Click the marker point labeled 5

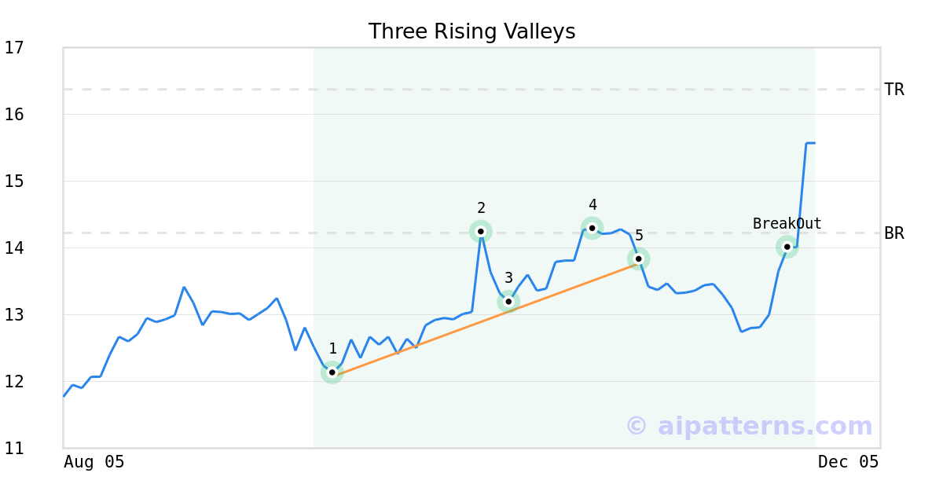pos(639,258)
